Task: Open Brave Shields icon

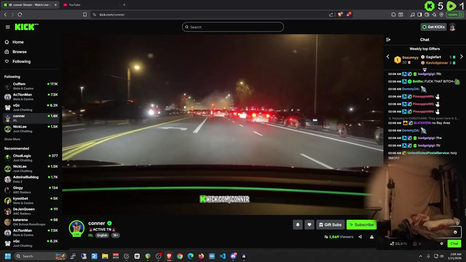Action: pyautogui.click(x=340, y=15)
